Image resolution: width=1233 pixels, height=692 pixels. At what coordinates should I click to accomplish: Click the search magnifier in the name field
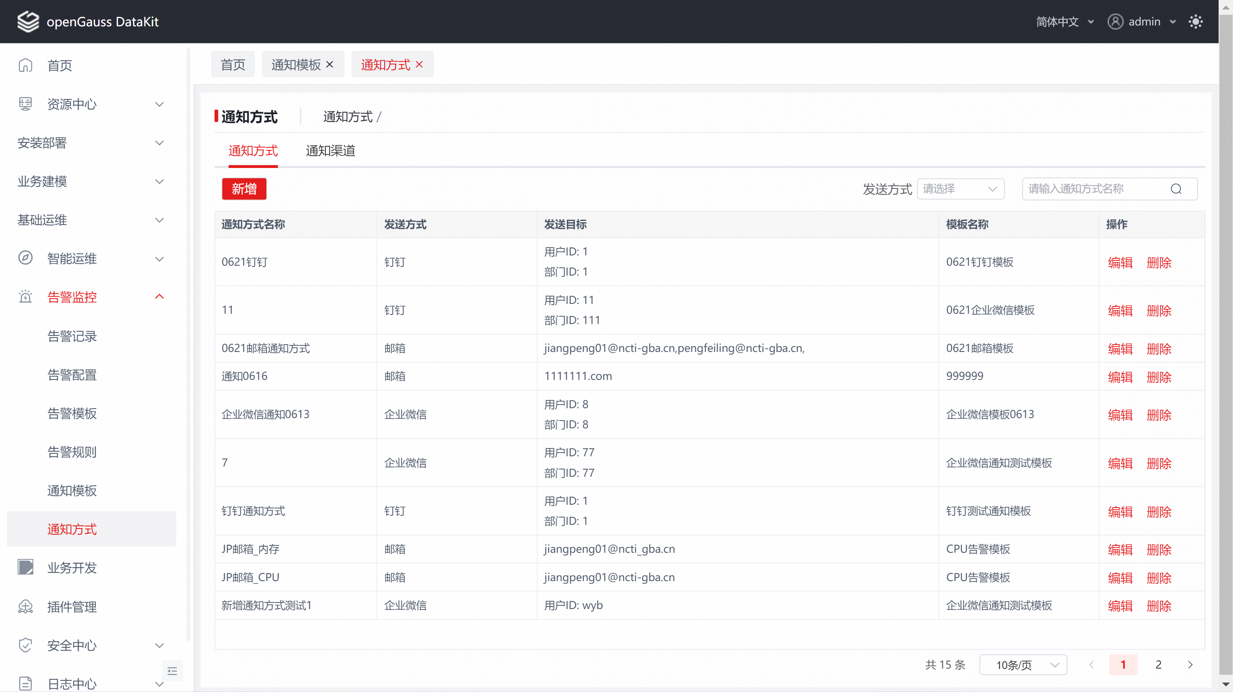tap(1176, 189)
